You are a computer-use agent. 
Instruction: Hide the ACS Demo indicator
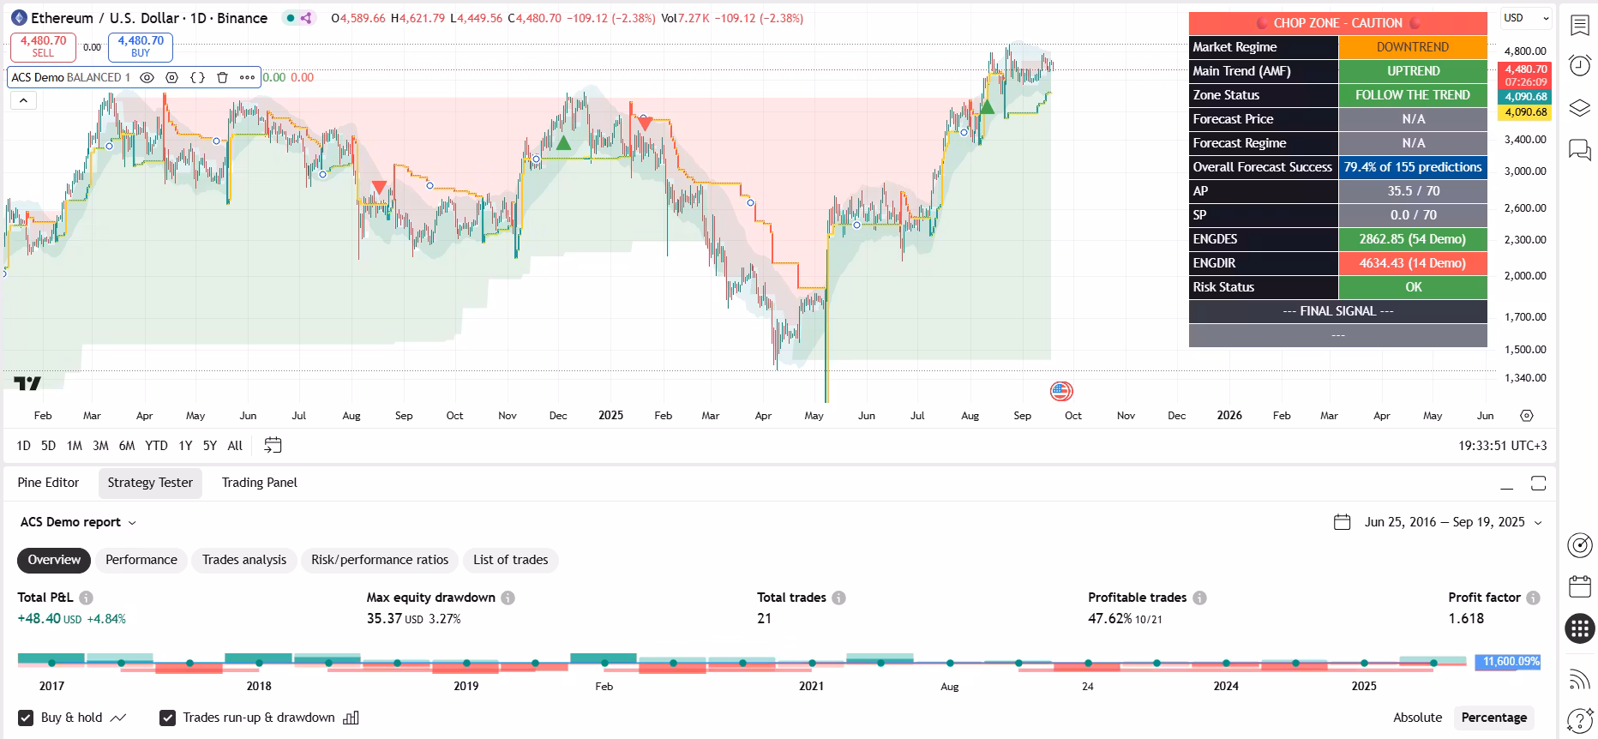point(147,77)
